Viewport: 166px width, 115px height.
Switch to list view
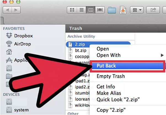point(81,10)
